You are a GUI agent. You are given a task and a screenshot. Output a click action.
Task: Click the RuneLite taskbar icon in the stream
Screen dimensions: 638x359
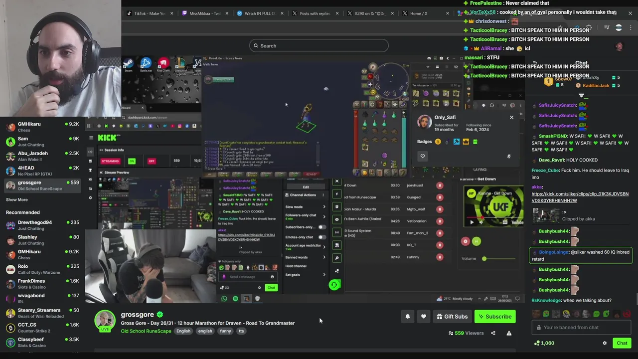246,299
